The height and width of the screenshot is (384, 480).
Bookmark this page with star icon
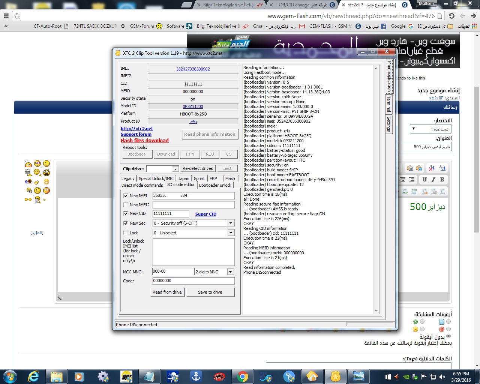[17, 16]
